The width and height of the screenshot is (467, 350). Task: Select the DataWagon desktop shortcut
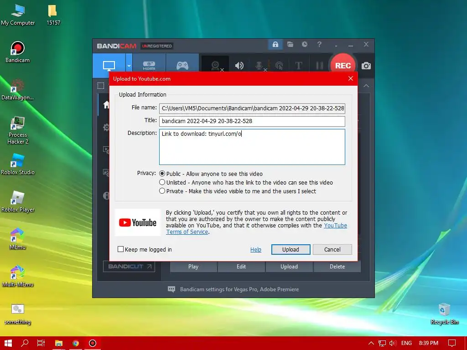(x=18, y=89)
